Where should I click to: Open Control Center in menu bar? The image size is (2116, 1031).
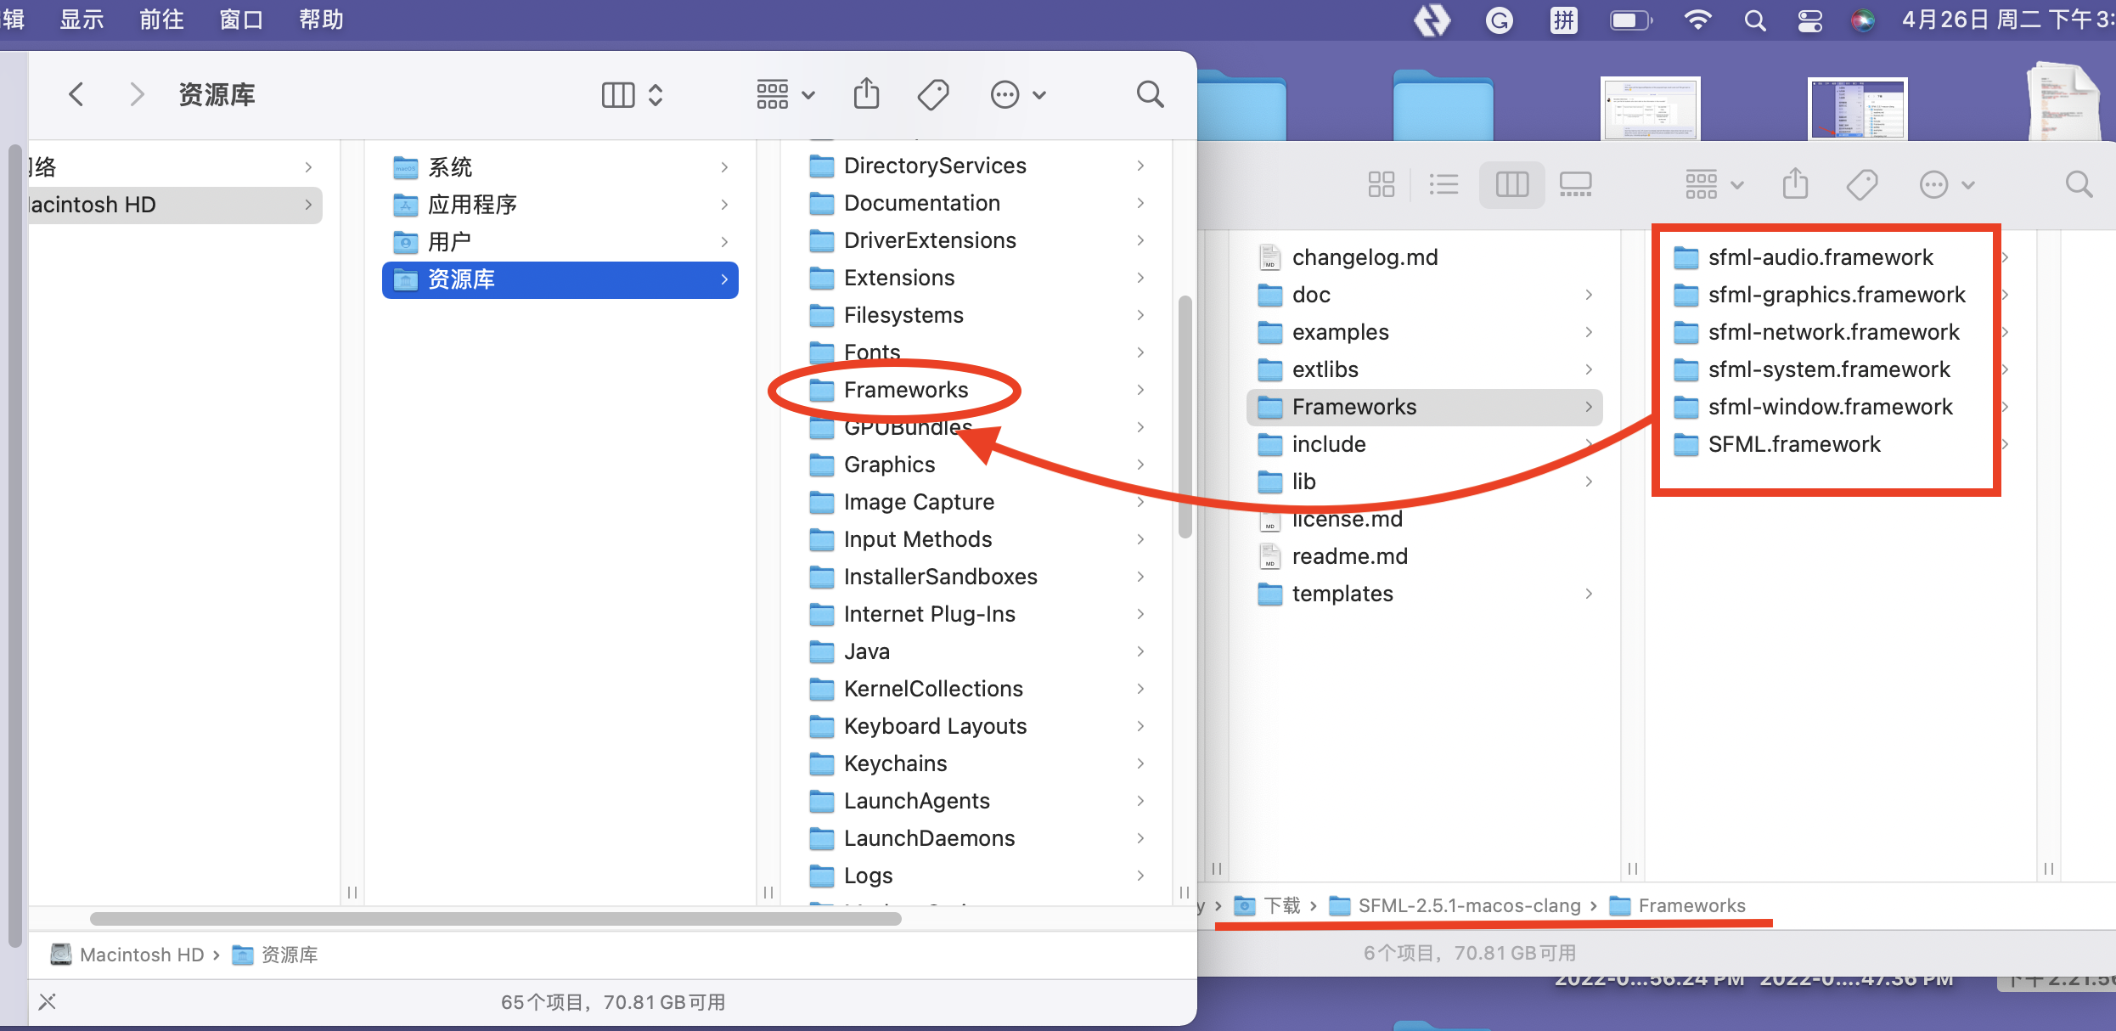click(x=1809, y=20)
